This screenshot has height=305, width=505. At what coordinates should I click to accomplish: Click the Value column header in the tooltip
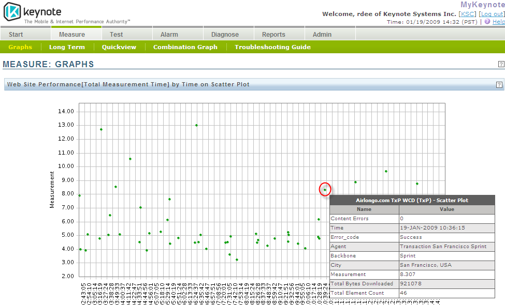pos(446,209)
